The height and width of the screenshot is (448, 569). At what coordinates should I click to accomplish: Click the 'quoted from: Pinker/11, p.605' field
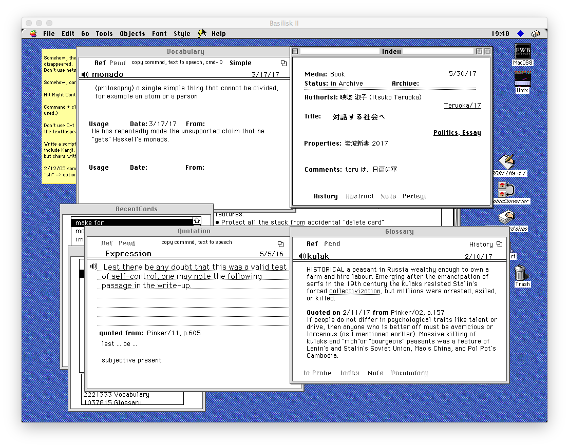point(150,333)
